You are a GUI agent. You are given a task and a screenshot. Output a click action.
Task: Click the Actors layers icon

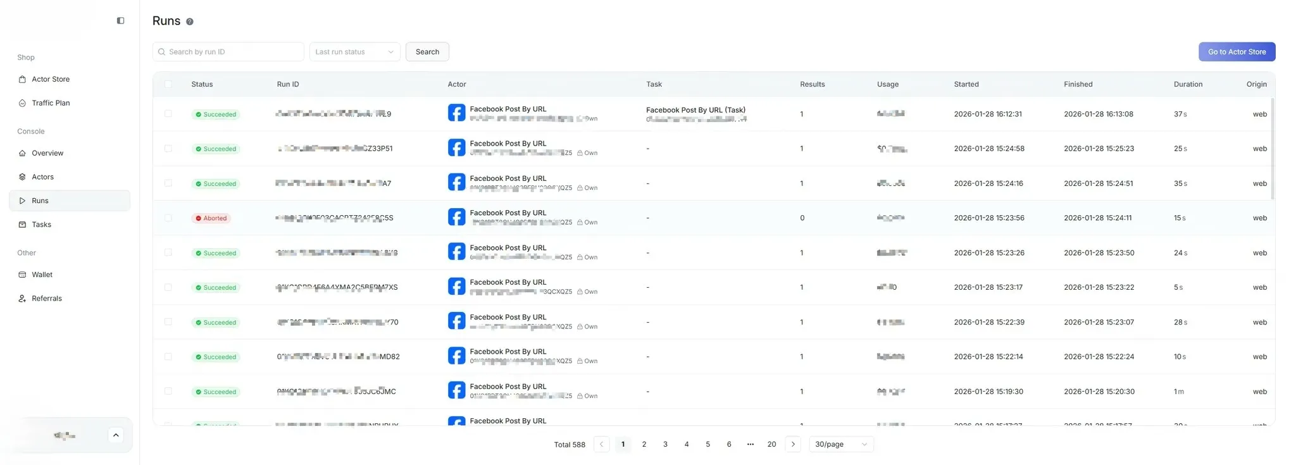click(23, 177)
